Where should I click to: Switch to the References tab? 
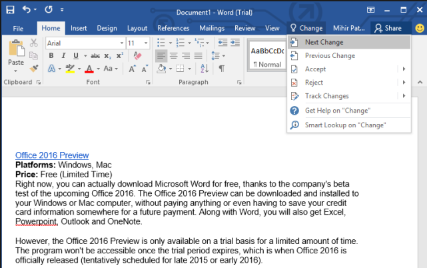pyautogui.click(x=173, y=29)
